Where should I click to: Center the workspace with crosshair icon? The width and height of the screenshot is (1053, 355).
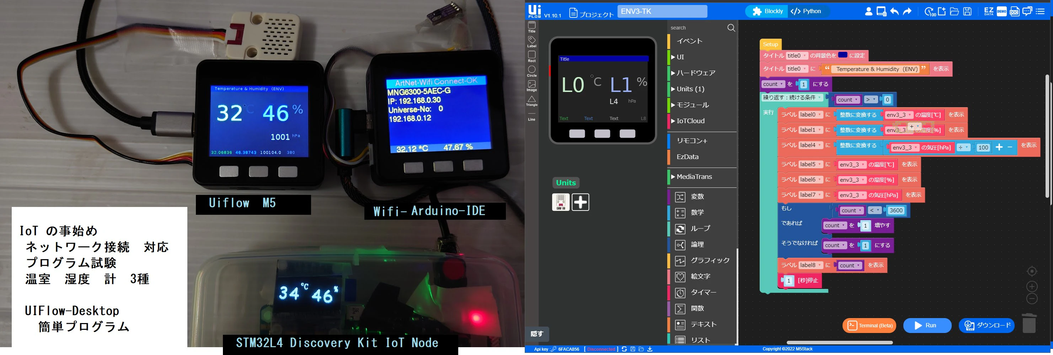click(x=1032, y=271)
